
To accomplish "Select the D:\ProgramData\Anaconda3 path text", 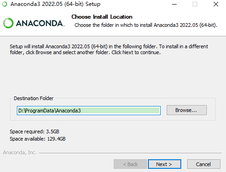I will 49,111.
